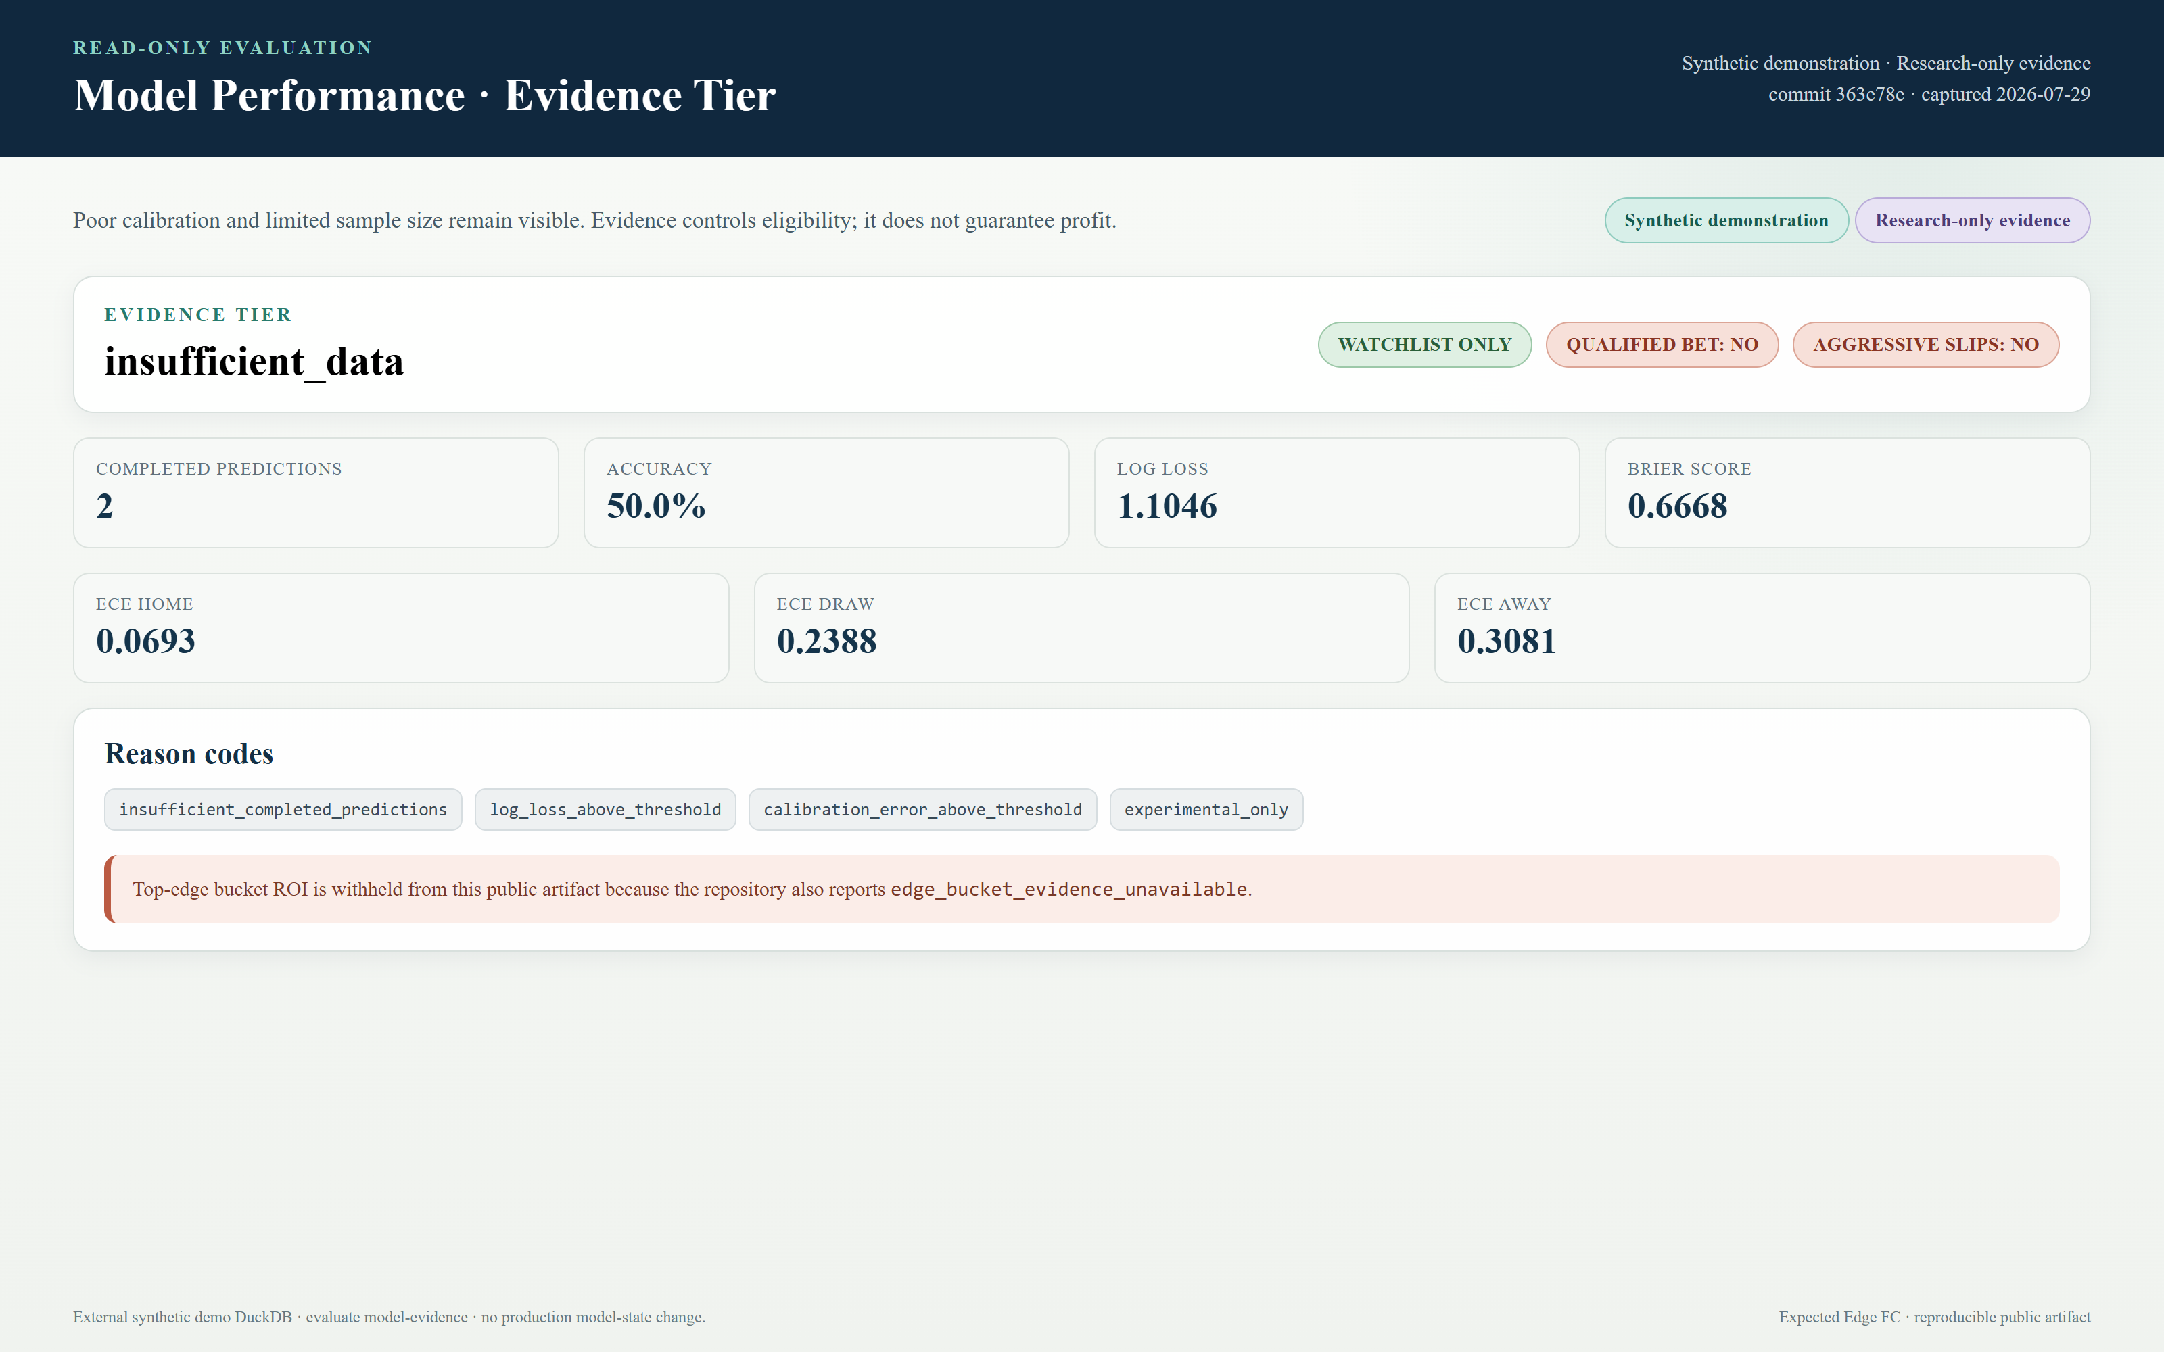Click the experimental_only reason code
Image resolution: width=2164 pixels, height=1352 pixels.
coord(1206,809)
